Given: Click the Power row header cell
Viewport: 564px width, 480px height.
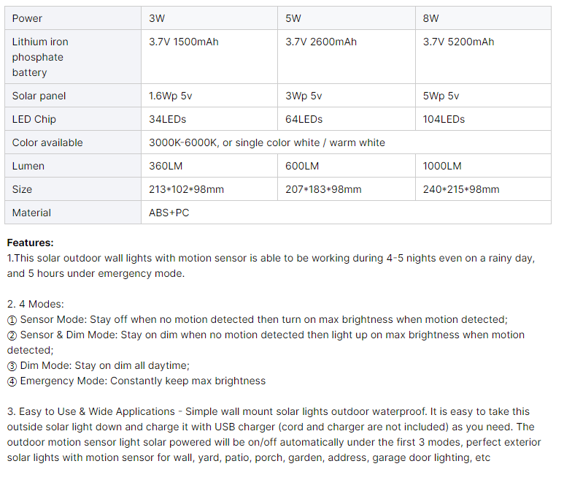Looking at the screenshot, I should [x=73, y=18].
